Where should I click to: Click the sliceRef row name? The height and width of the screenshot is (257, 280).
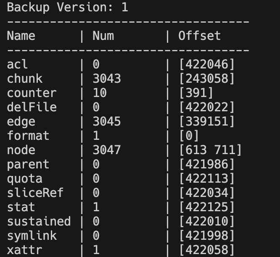pyautogui.click(x=35, y=193)
